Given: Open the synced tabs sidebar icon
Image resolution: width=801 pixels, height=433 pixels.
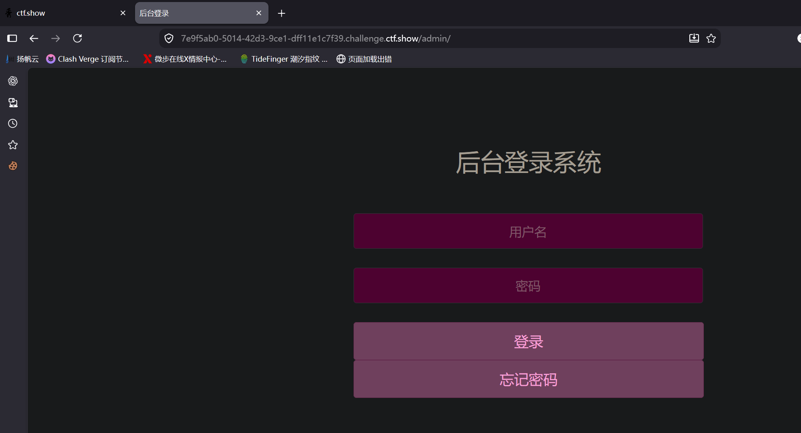Looking at the screenshot, I should pyautogui.click(x=13, y=102).
